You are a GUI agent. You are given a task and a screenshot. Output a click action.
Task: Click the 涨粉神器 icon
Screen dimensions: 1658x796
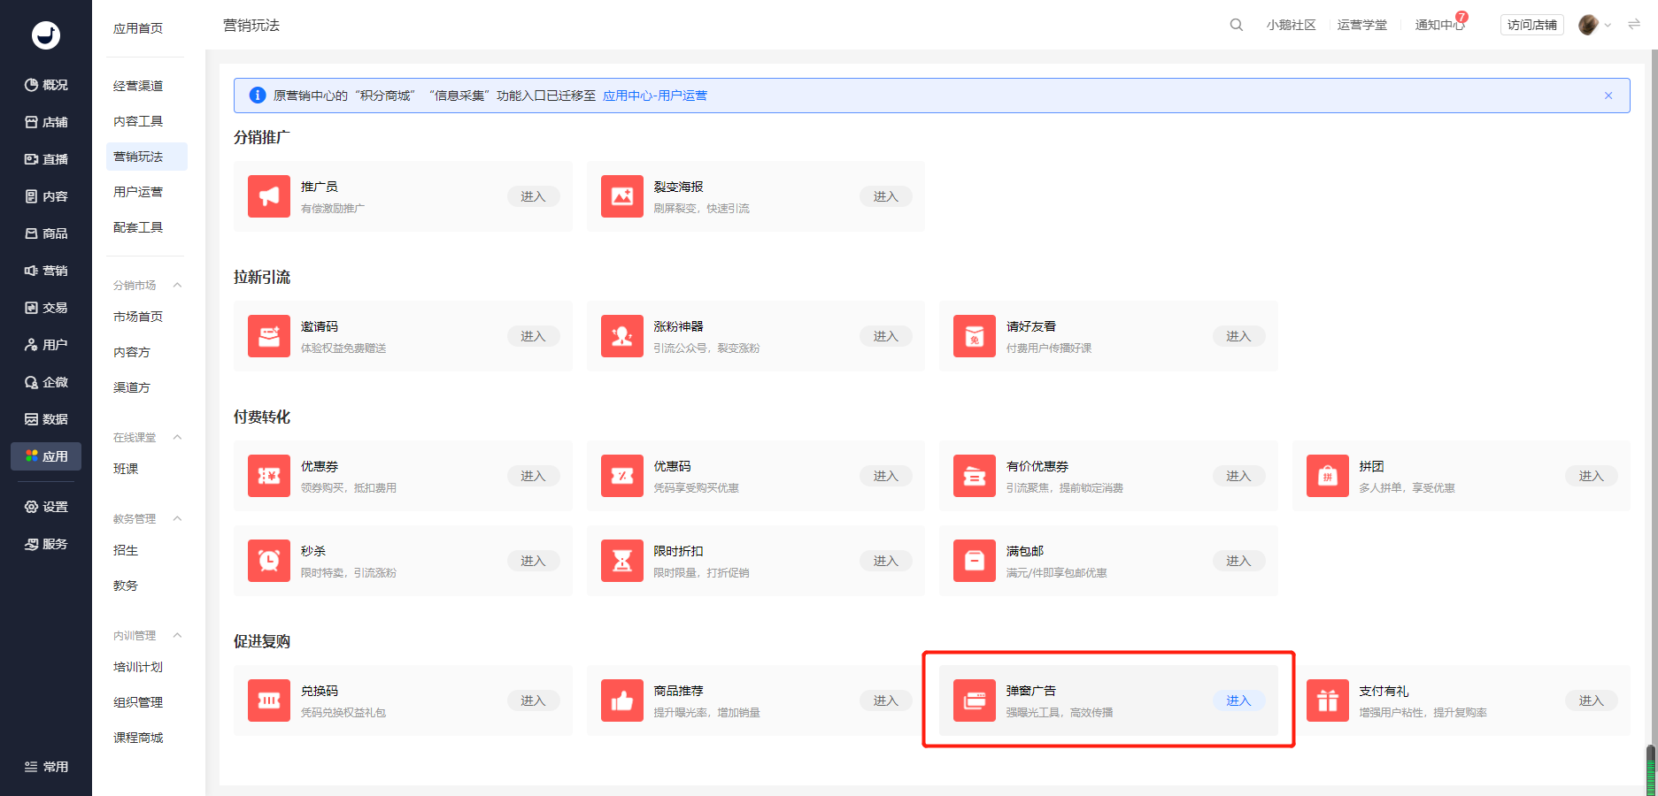622,336
